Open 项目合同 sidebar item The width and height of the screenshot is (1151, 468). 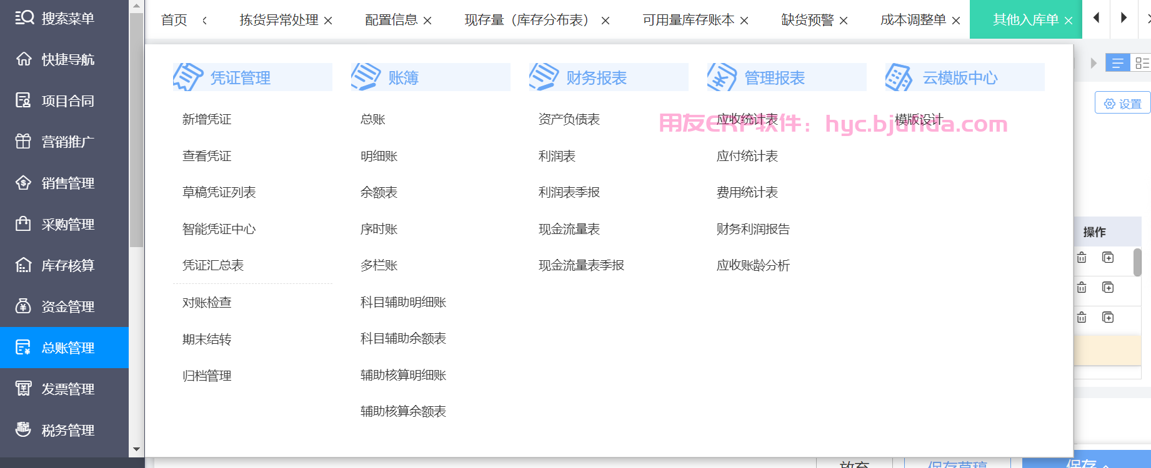(64, 100)
